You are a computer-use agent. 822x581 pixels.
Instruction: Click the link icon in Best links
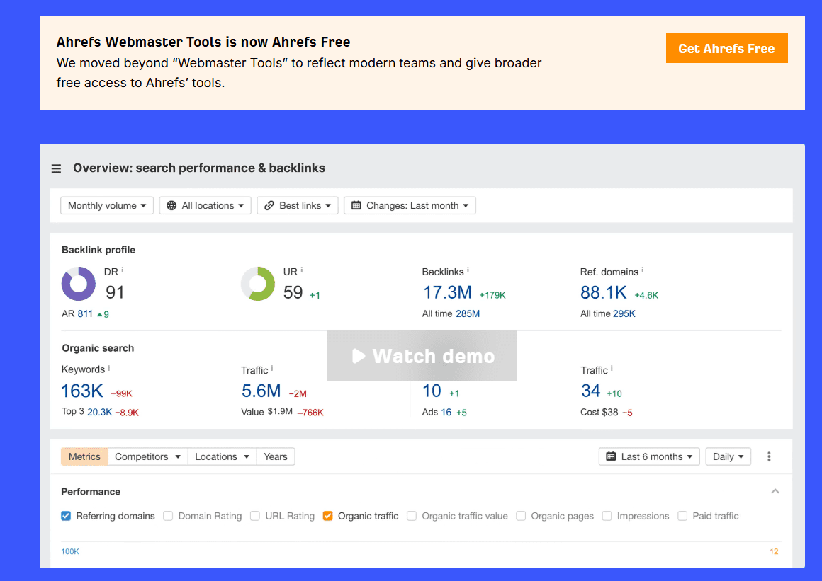pyautogui.click(x=269, y=206)
